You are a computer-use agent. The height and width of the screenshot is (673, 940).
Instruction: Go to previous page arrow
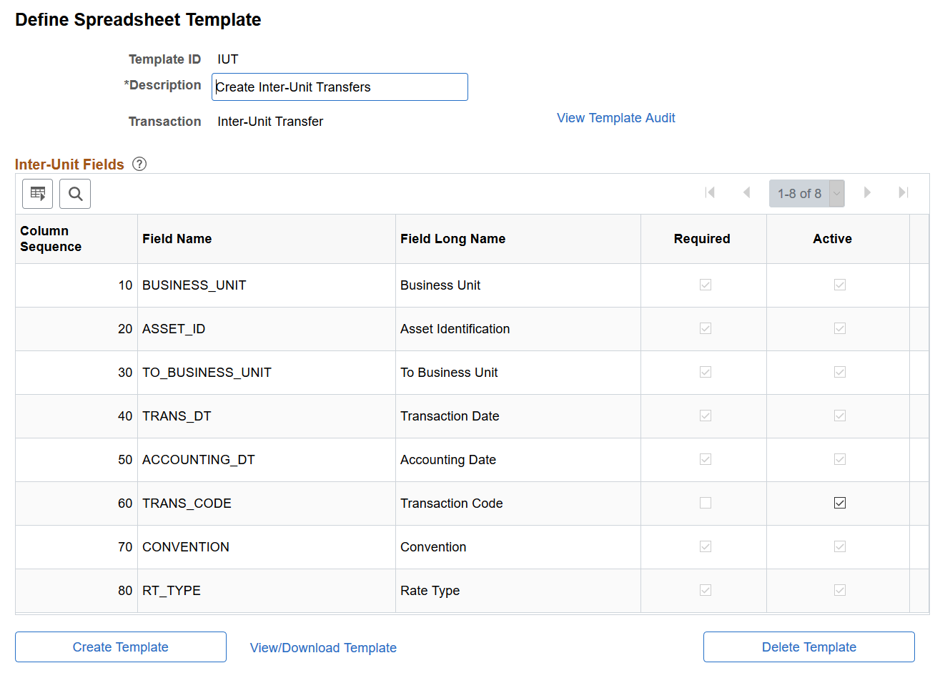point(746,192)
